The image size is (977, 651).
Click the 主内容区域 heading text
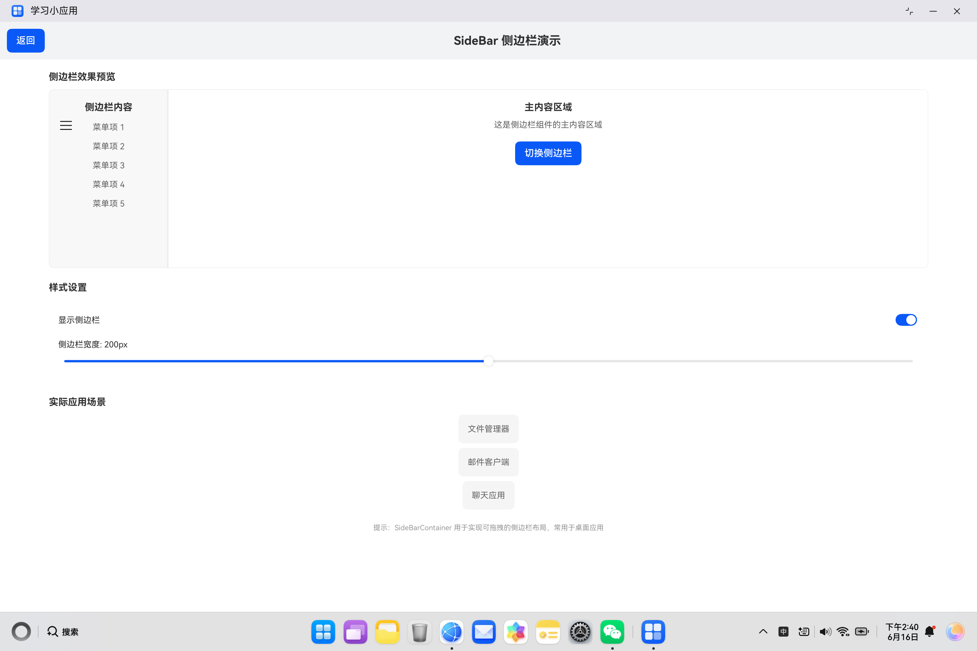point(548,107)
